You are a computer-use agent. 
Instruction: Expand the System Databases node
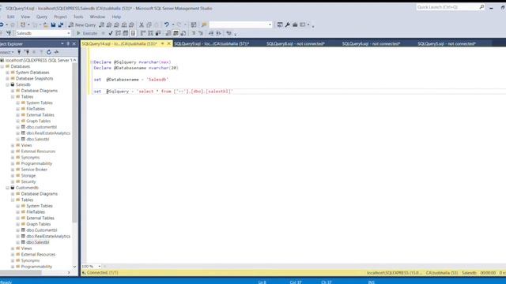point(7,73)
